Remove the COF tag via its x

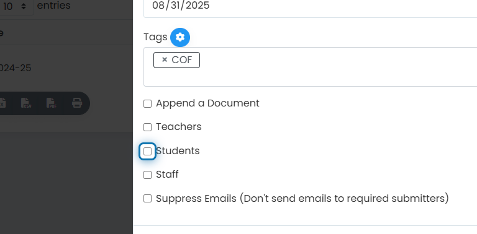click(165, 59)
